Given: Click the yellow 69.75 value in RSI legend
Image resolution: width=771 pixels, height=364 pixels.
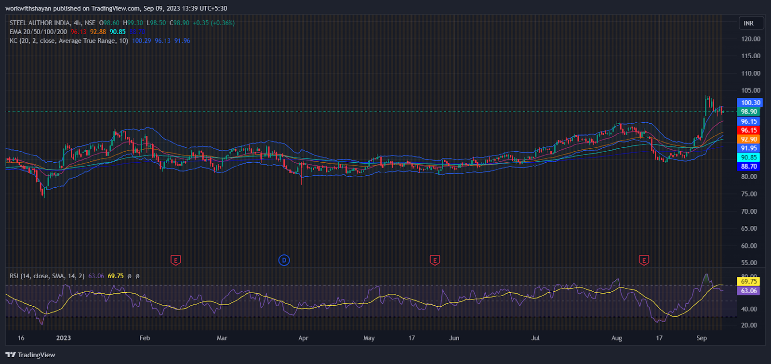Looking at the screenshot, I should click(116, 276).
